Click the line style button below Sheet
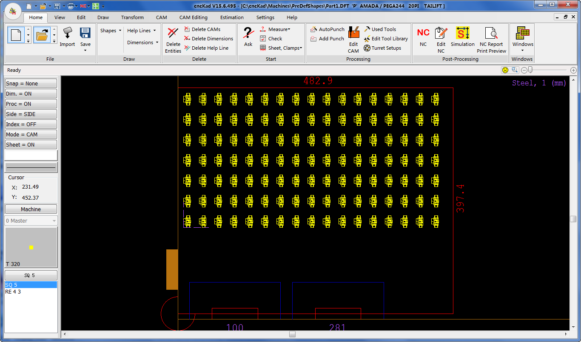The height and width of the screenshot is (342, 581). point(31,168)
